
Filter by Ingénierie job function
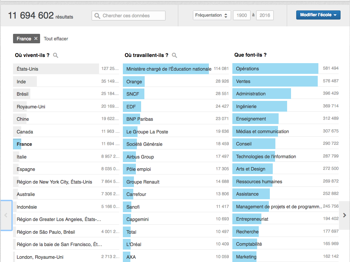246,106
